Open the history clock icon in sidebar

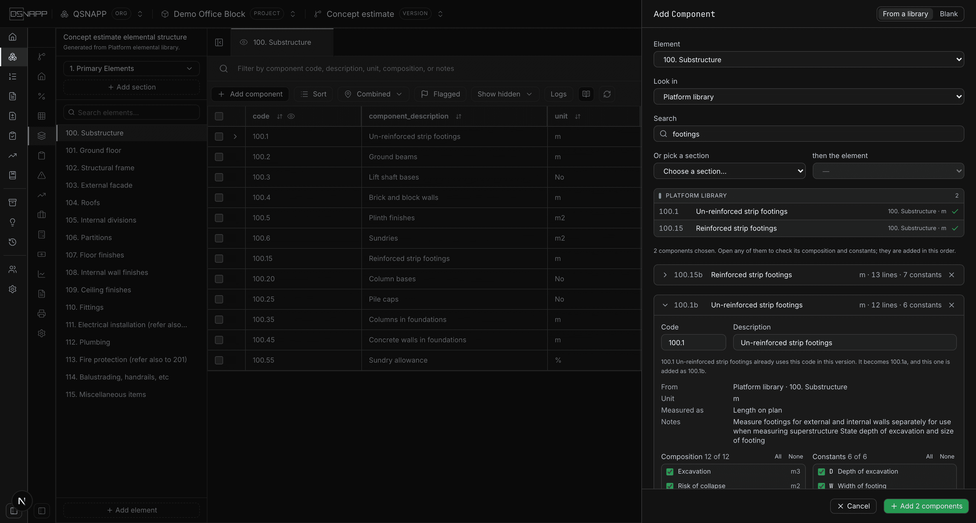click(12, 242)
